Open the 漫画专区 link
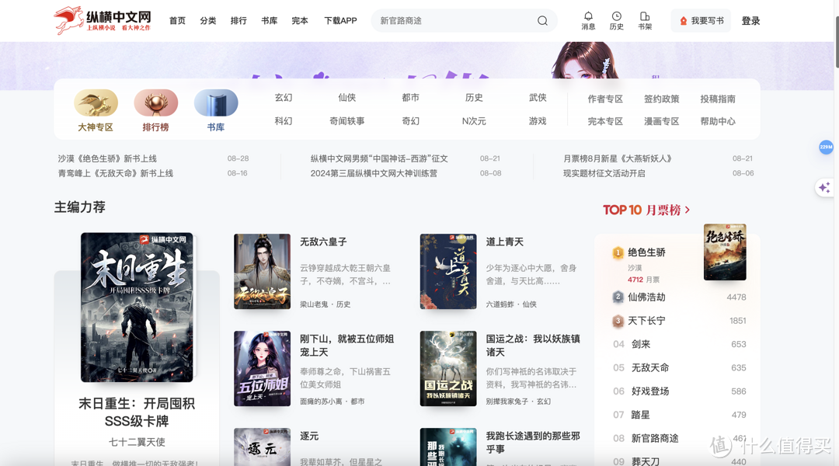 (661, 121)
